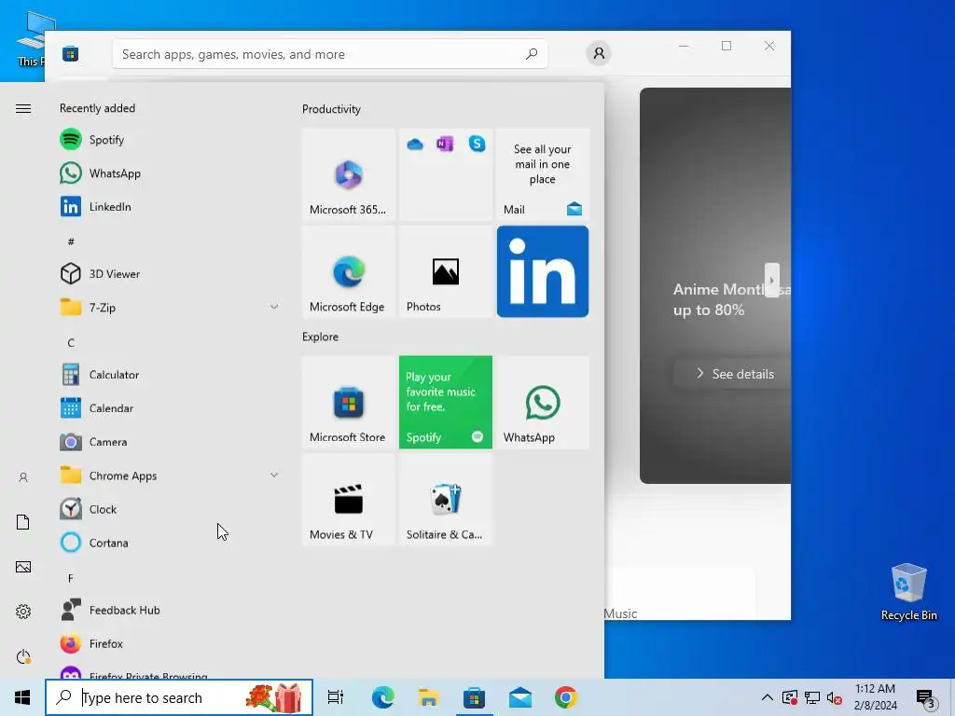Viewport: 955px width, 716px height.
Task: Open the OneNote small tile
Action: pos(445,145)
